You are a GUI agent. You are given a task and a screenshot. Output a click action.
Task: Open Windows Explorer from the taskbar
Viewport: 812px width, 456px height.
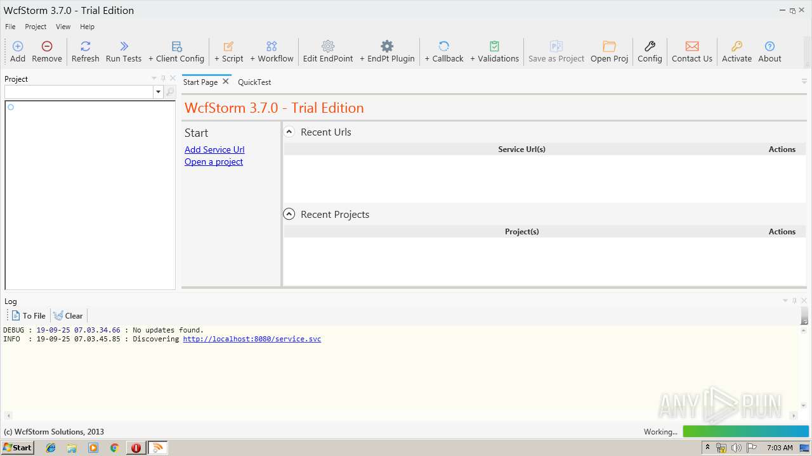coord(72,448)
